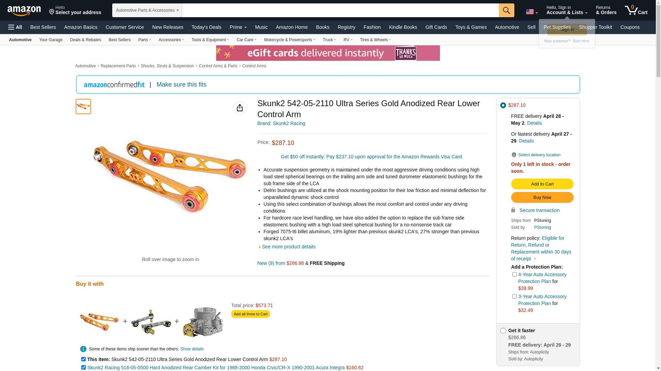Image resolution: width=661 pixels, height=371 pixels.
Task: Click the share icon above product image
Action: (x=240, y=108)
